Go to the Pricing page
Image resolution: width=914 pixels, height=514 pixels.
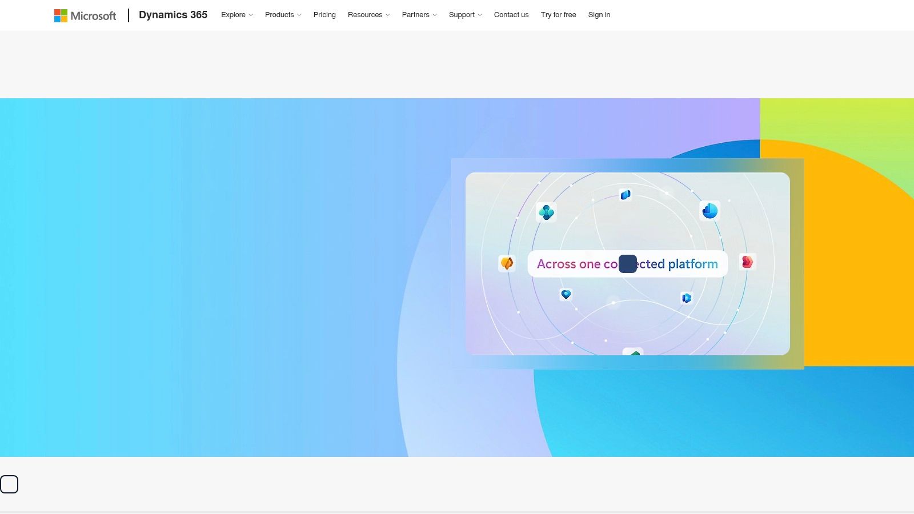[324, 15]
